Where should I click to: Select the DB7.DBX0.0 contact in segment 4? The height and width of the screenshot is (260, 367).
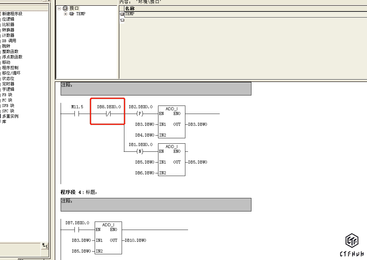pyautogui.click(x=77, y=230)
